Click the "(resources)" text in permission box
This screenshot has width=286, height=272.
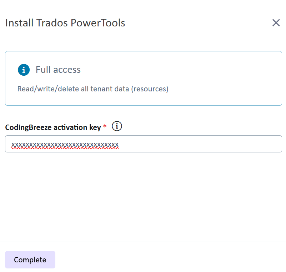[x=150, y=89]
